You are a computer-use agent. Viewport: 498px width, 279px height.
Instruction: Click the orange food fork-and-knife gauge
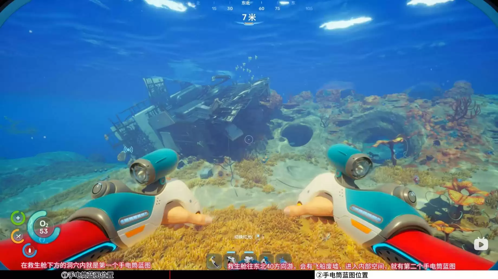coord(18,236)
